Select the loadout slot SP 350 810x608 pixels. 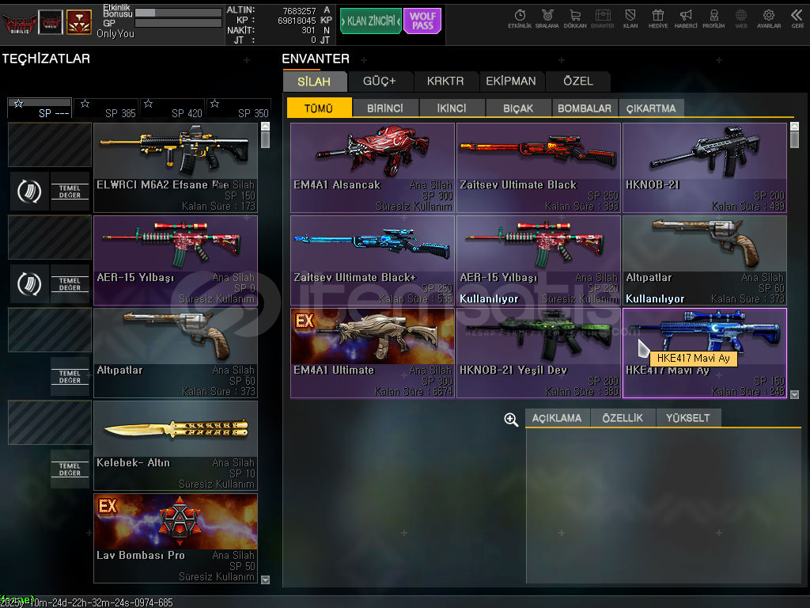point(239,108)
